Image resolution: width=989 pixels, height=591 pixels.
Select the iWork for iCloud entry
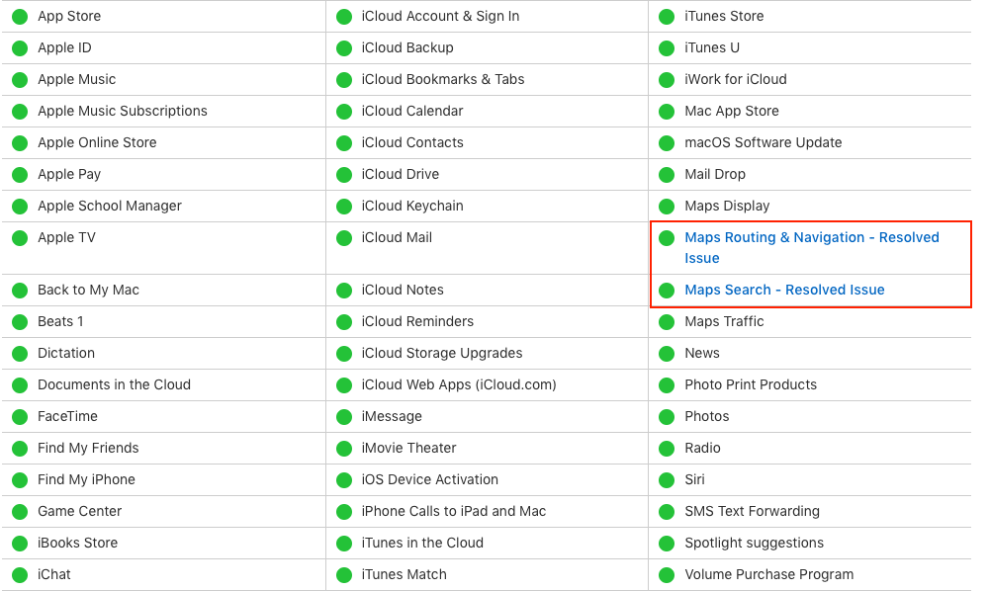pyautogui.click(x=736, y=79)
